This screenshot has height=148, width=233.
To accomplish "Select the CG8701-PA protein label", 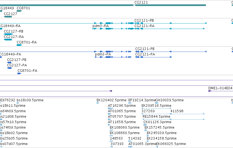I will [x=27, y=71].
